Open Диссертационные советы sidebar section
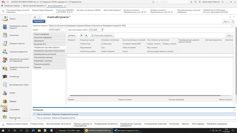Image resolution: width=237 pixels, height=133 pixels. click(19, 85)
